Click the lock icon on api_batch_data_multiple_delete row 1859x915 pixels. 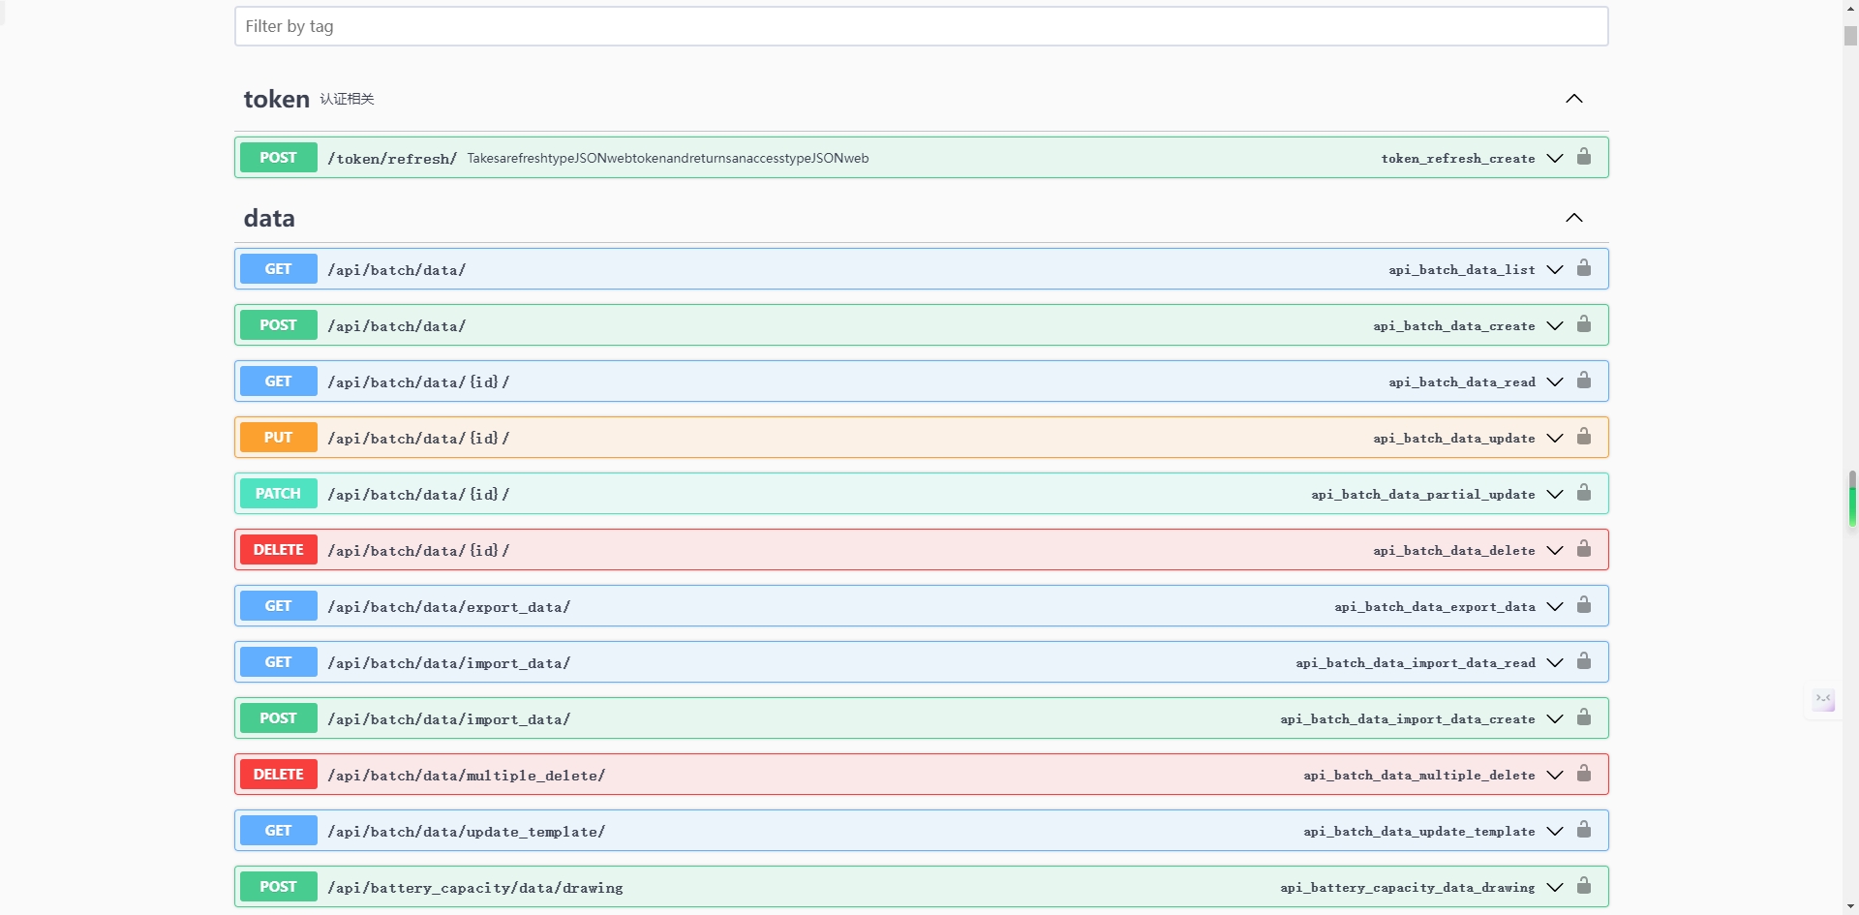tap(1584, 773)
